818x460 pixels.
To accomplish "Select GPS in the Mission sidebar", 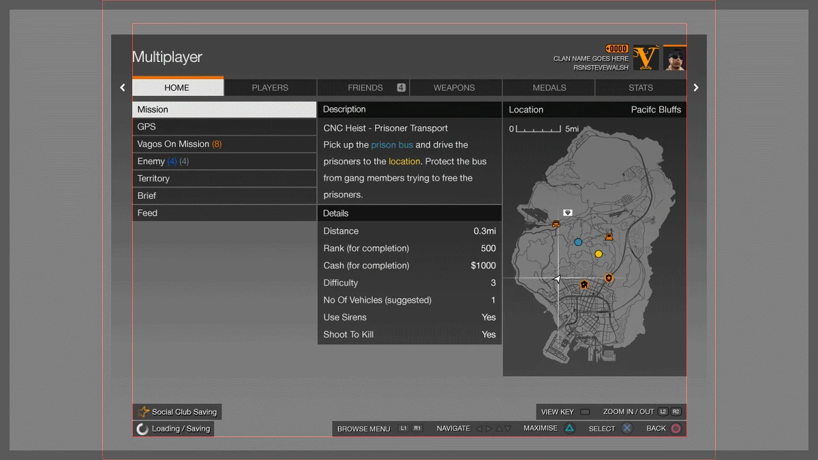I will click(x=224, y=127).
